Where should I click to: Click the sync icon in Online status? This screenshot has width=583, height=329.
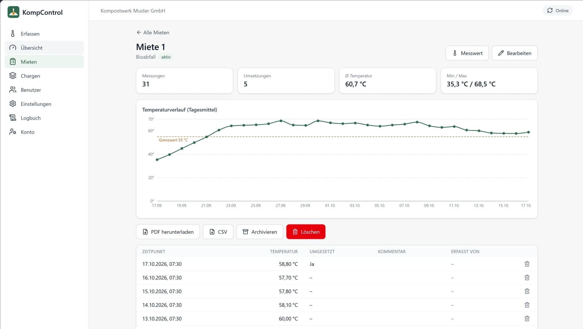coord(550,10)
